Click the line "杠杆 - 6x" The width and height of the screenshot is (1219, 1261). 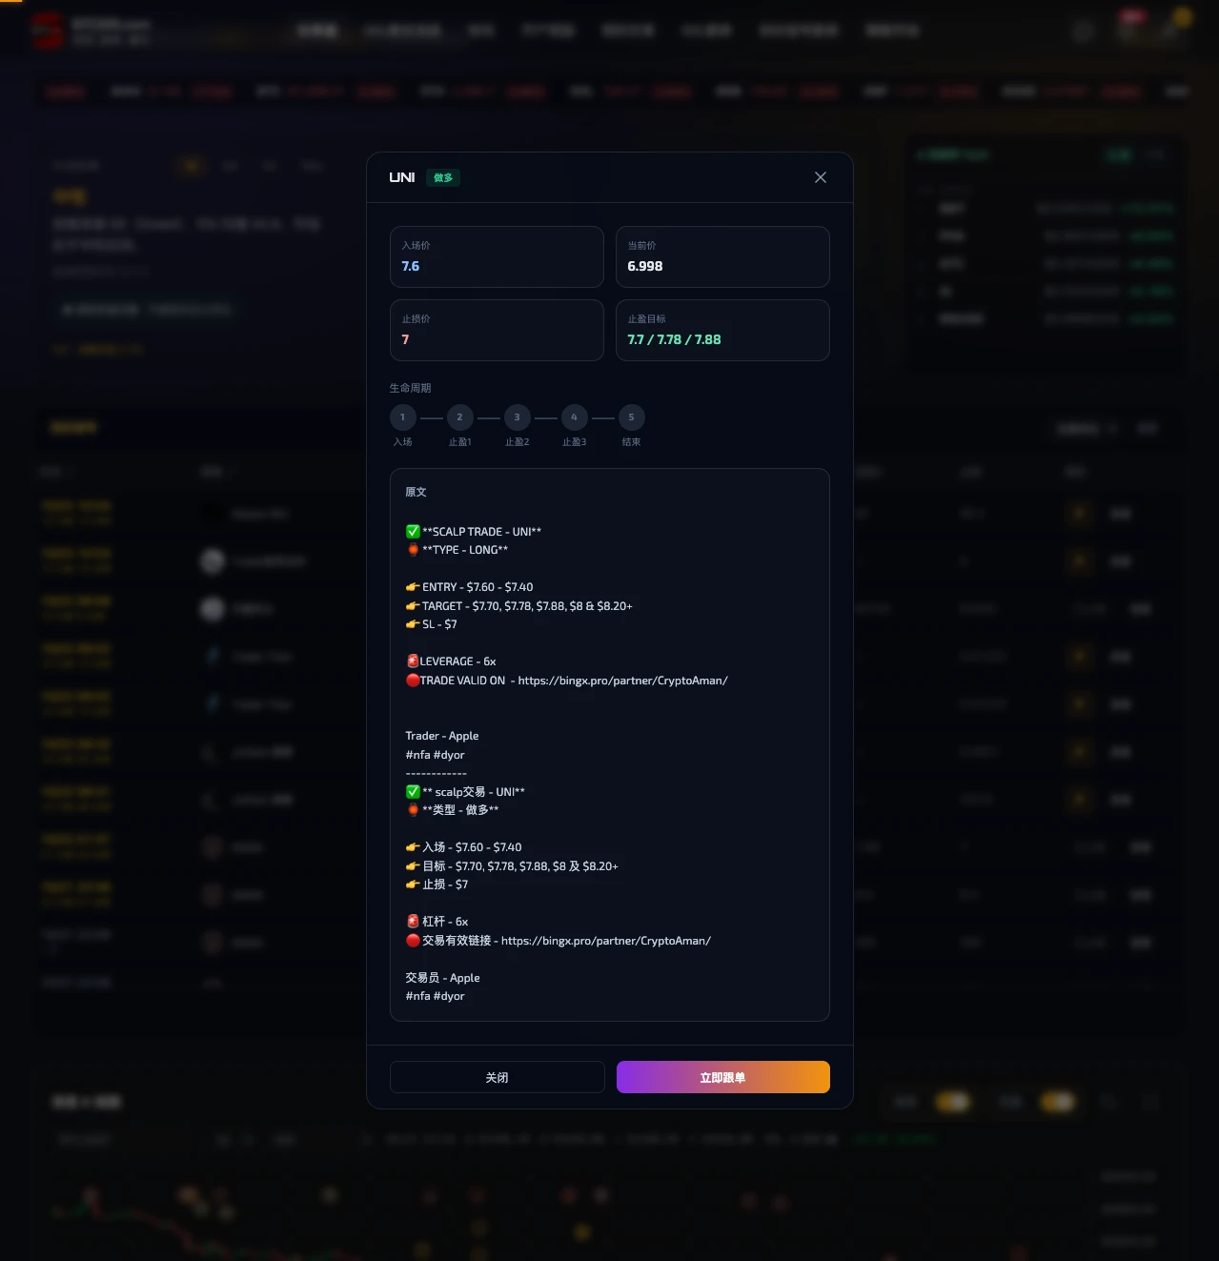click(437, 922)
